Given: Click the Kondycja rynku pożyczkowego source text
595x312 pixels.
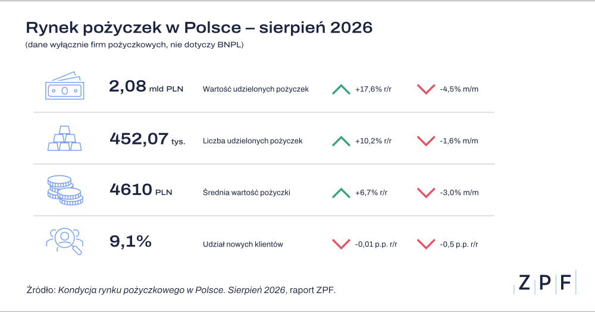Looking at the screenshot, I should 171,290.
